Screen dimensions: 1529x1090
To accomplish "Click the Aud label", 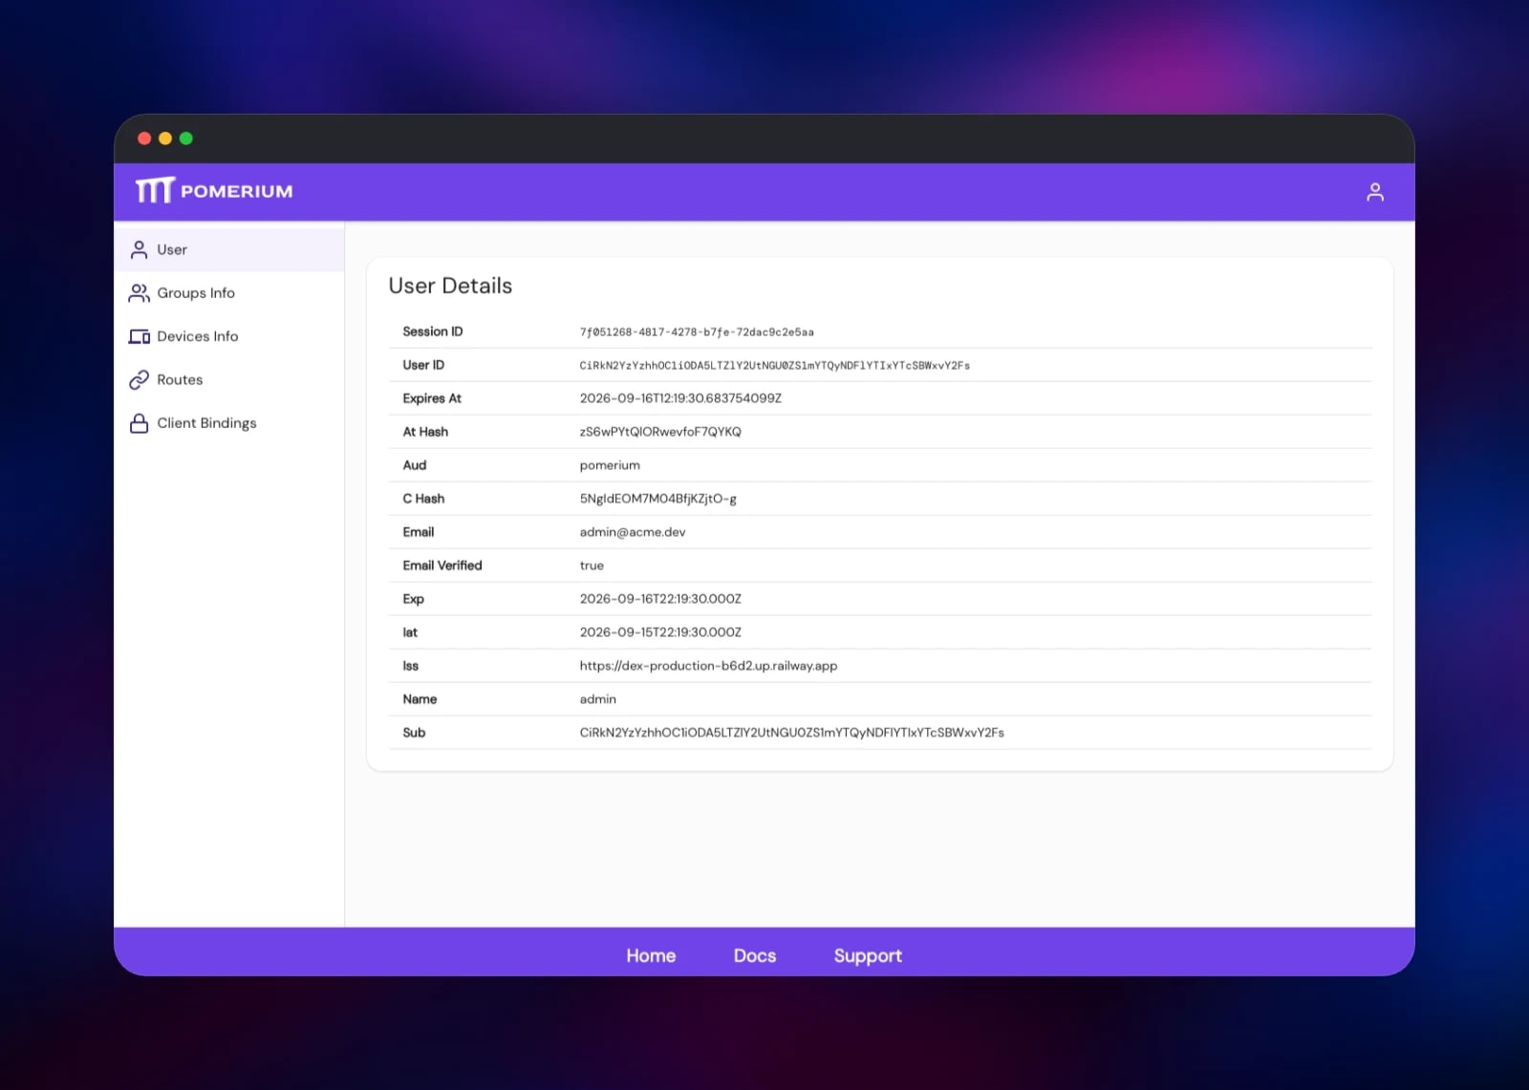I will pyautogui.click(x=415, y=465).
